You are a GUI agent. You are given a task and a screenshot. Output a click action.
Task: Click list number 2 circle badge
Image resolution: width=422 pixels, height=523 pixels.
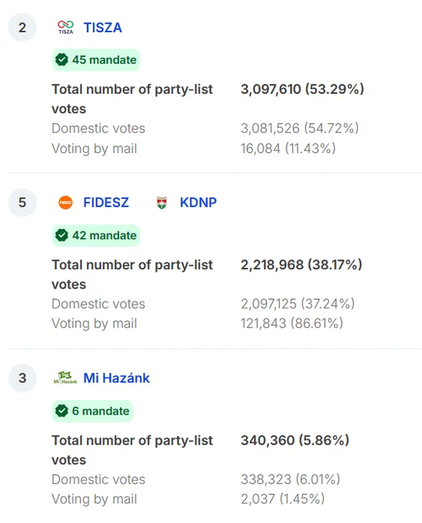22,28
